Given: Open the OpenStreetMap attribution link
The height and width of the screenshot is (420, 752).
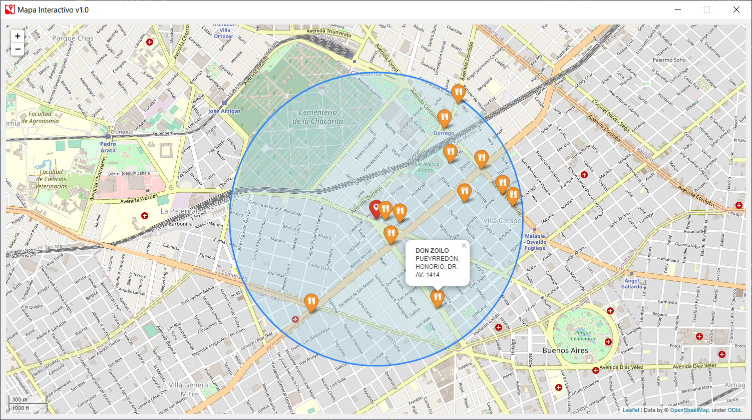Looking at the screenshot, I should point(689,410).
